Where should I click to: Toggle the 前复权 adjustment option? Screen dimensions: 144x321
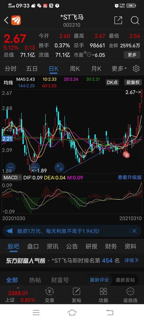(x=133, y=82)
